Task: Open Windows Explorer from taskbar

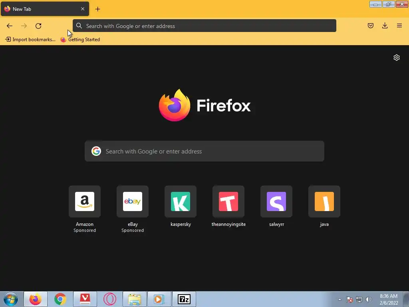Action: (135, 299)
